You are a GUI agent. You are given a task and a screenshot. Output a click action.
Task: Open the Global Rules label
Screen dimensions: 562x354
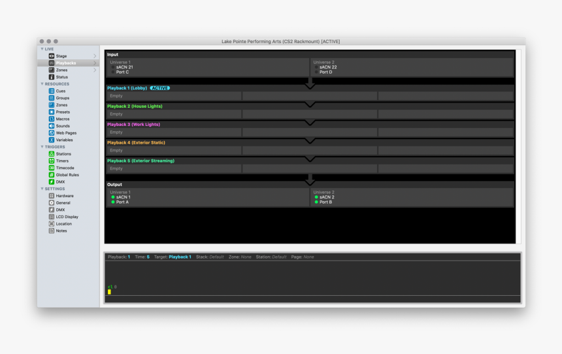point(67,175)
